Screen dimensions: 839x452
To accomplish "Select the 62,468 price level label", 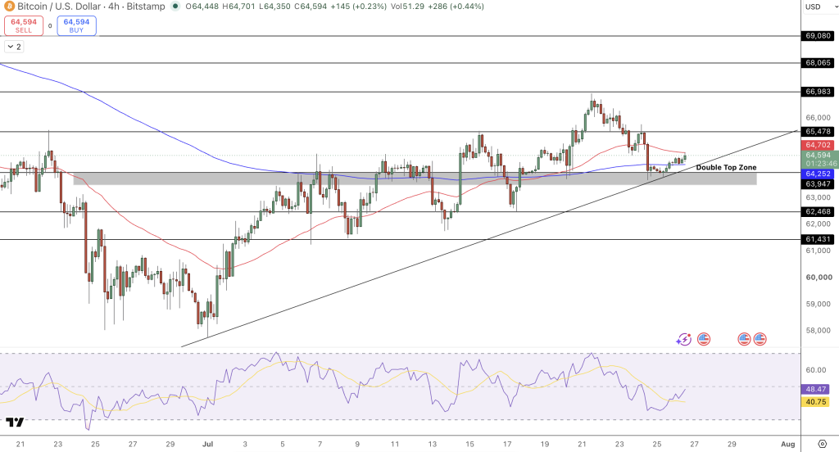I will click(x=818, y=212).
